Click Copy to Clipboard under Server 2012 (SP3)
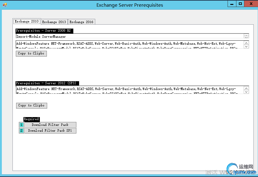 click(x=32, y=106)
